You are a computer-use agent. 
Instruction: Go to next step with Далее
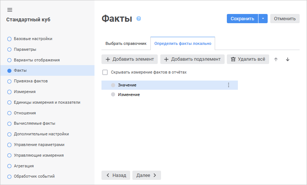coord(146,175)
